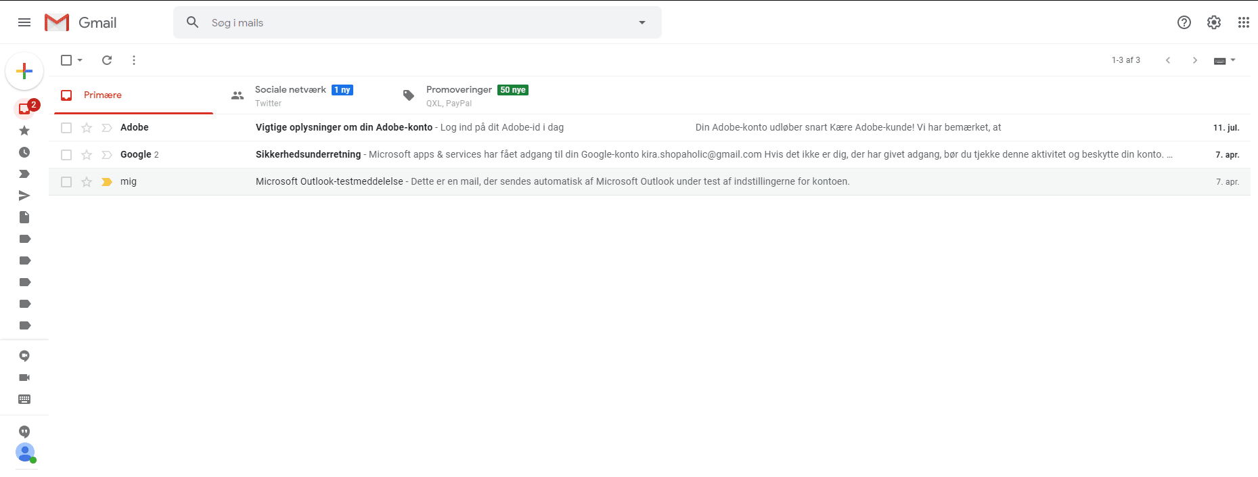The width and height of the screenshot is (1258, 477).
Task: Click 'QXL, PayPal' under Promoveringer
Action: (x=449, y=104)
